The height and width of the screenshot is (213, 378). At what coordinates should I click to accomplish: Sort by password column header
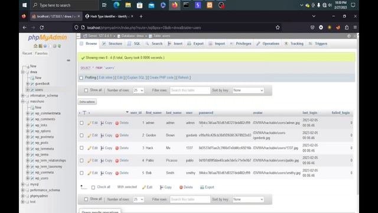tap(206, 113)
